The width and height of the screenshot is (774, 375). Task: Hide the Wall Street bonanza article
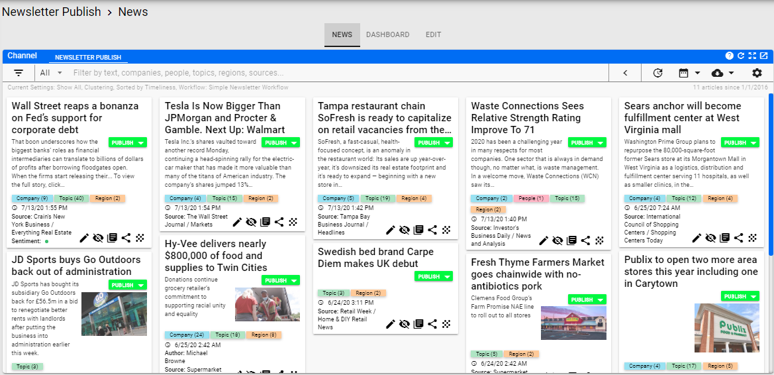98,238
